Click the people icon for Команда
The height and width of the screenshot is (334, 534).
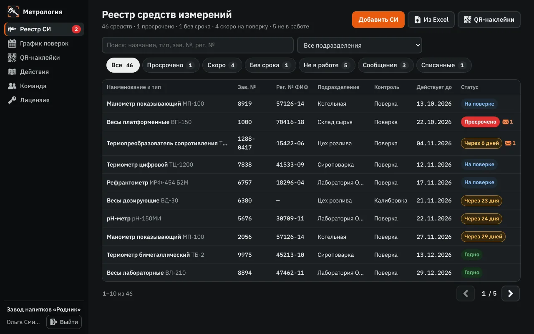point(12,86)
